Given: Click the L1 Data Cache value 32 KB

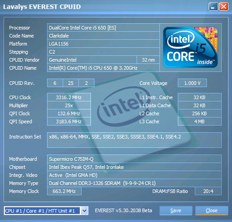Looking at the screenshot, I should point(200,105).
